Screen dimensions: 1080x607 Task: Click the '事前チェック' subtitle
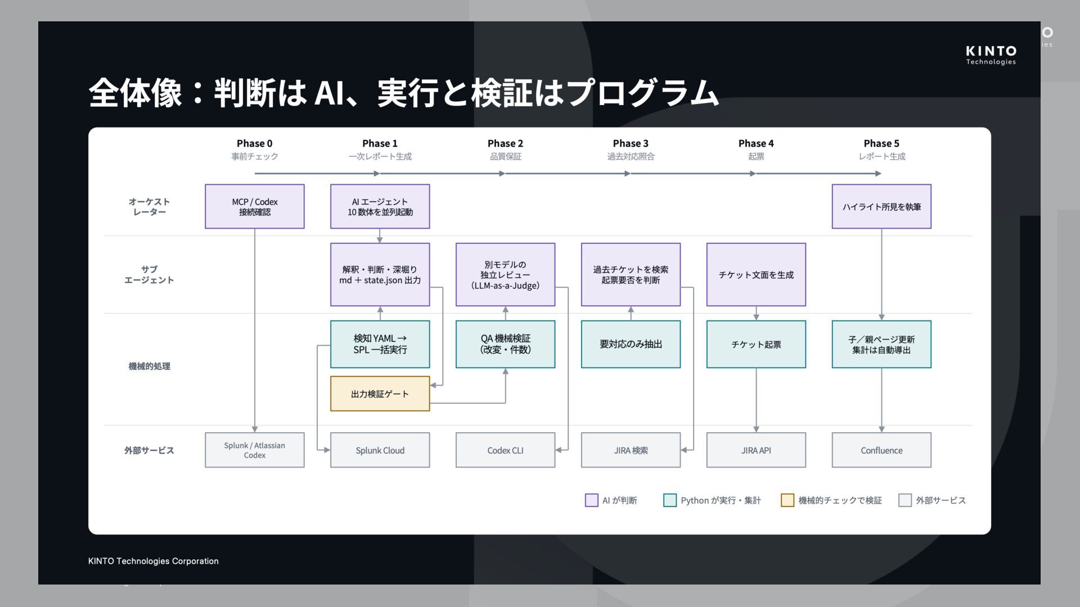(255, 157)
